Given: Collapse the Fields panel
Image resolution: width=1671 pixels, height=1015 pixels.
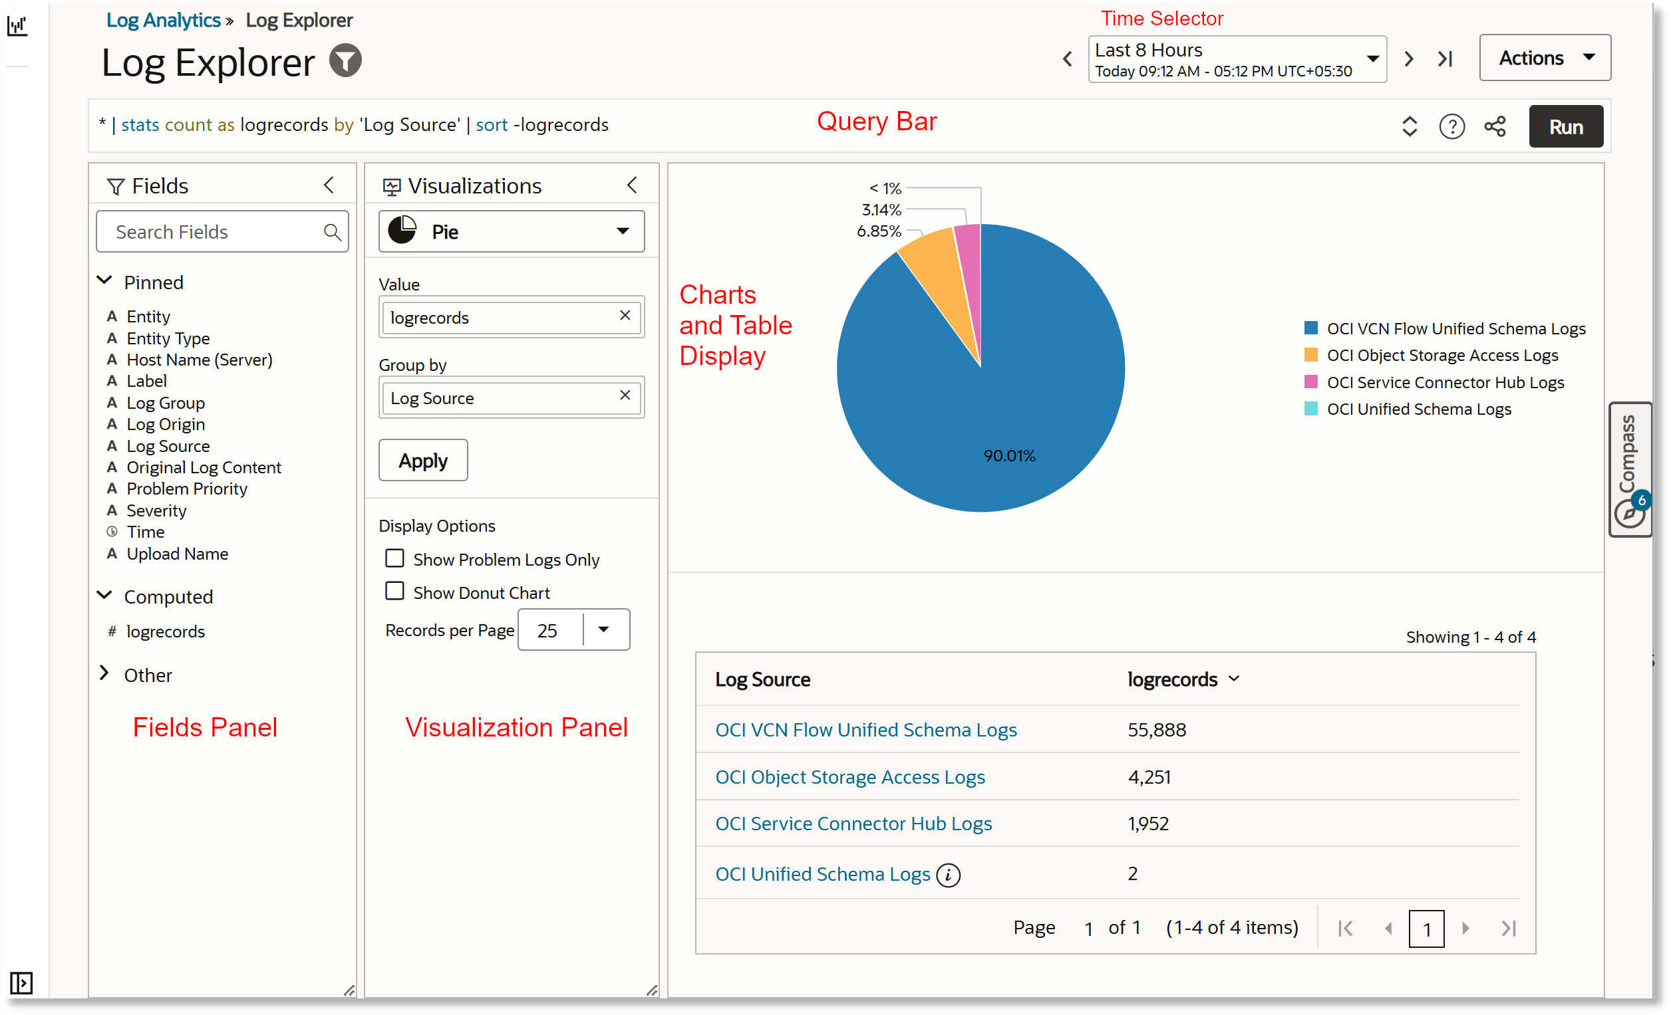Looking at the screenshot, I should (329, 184).
